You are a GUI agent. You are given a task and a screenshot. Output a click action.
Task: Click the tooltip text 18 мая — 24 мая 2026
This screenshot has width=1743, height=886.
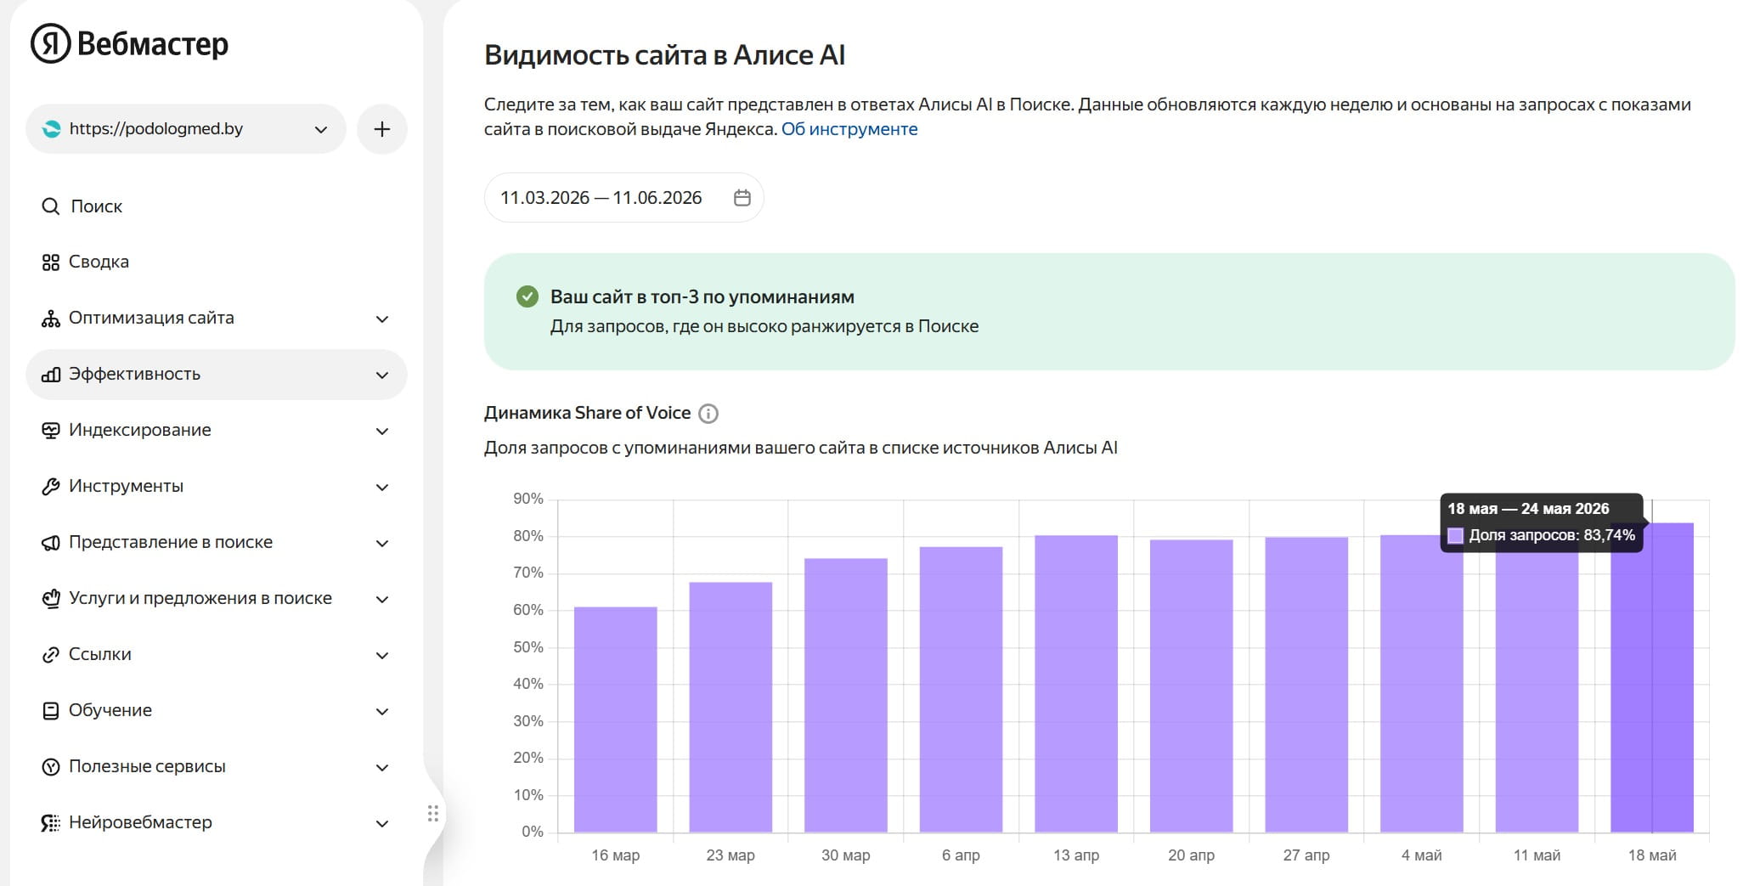click(x=1528, y=509)
